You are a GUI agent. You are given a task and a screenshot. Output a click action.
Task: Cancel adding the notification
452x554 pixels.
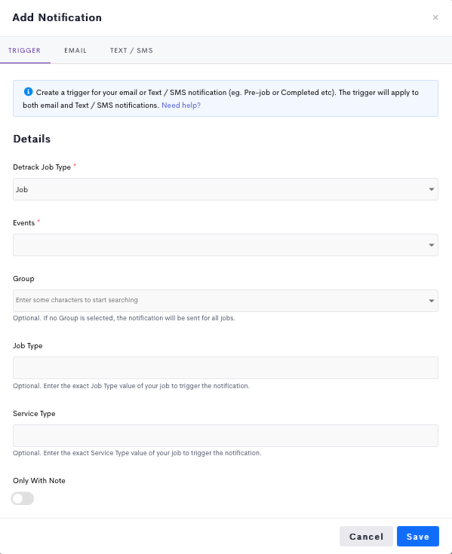(x=367, y=537)
